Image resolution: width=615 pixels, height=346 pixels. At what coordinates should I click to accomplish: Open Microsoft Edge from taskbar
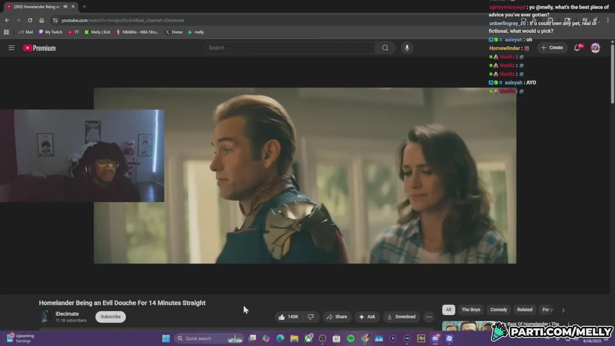[x=280, y=338]
